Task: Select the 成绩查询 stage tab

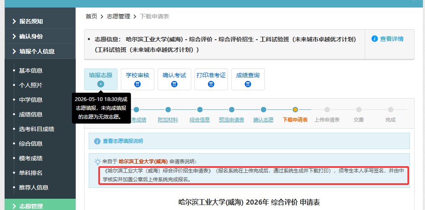Action: click(x=248, y=79)
